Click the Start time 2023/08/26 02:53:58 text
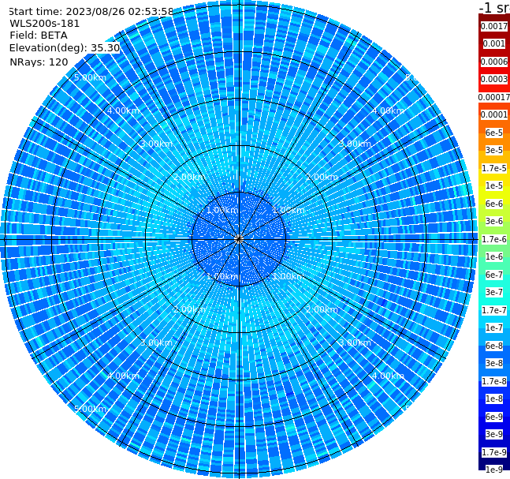This screenshot has height=479, width=510. [91, 12]
